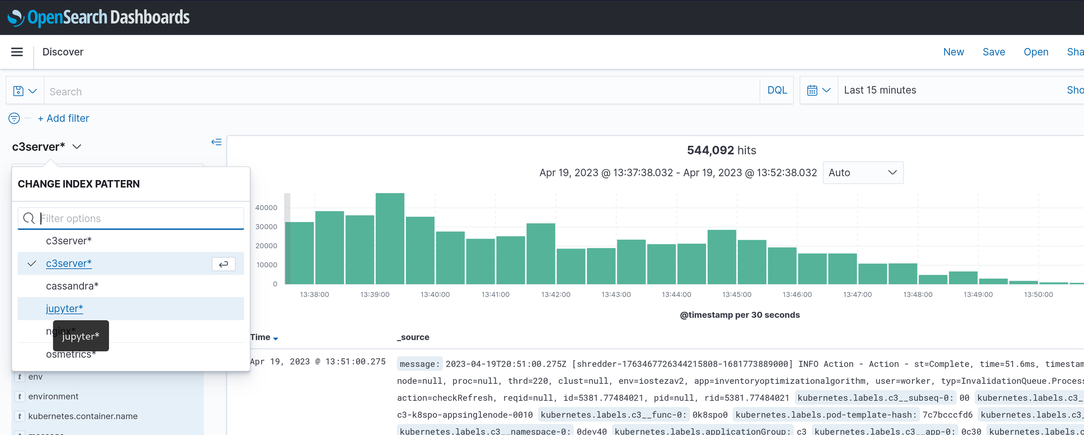
Task: Click the magnifier icon in Filter options box
Action: (28, 219)
